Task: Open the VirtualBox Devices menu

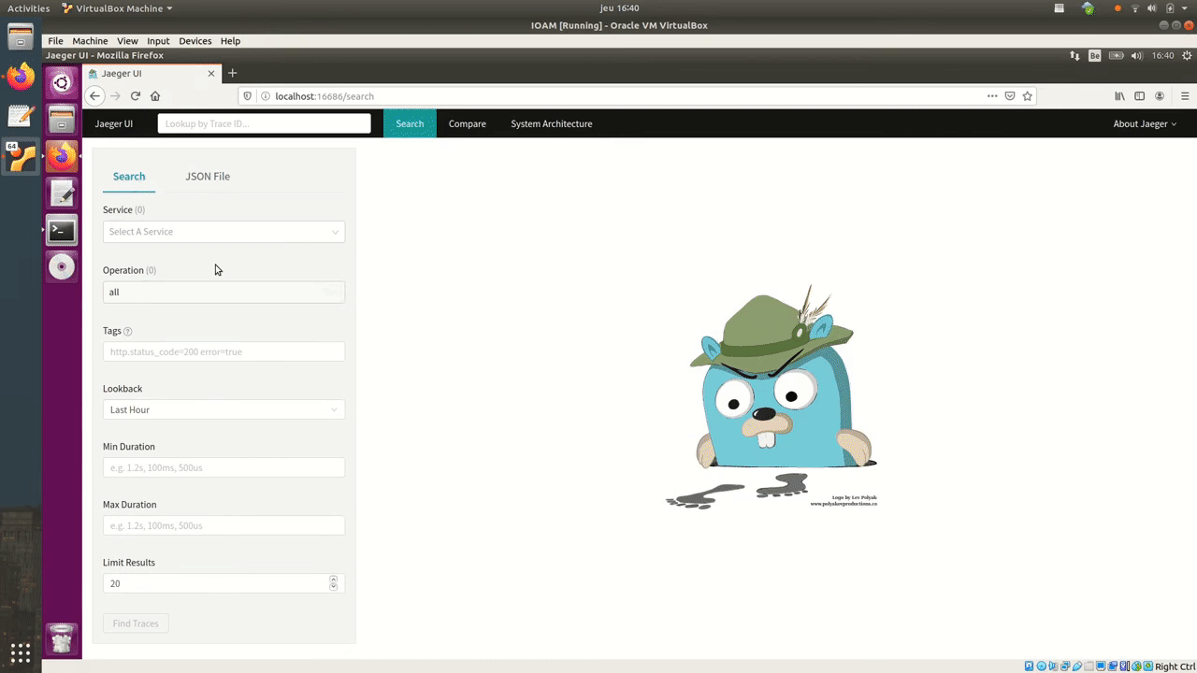Action: (195, 41)
